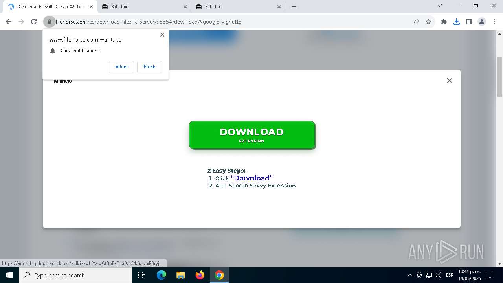Image resolution: width=503 pixels, height=283 pixels.
Task: Open the Extensions puzzle icon
Action: pyautogui.click(x=444, y=22)
